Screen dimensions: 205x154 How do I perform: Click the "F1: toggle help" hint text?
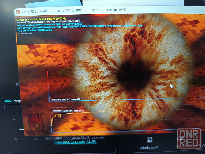coord(24,33)
